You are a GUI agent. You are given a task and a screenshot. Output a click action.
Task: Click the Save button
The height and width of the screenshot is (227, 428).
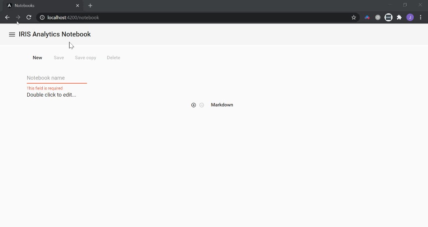point(59,58)
